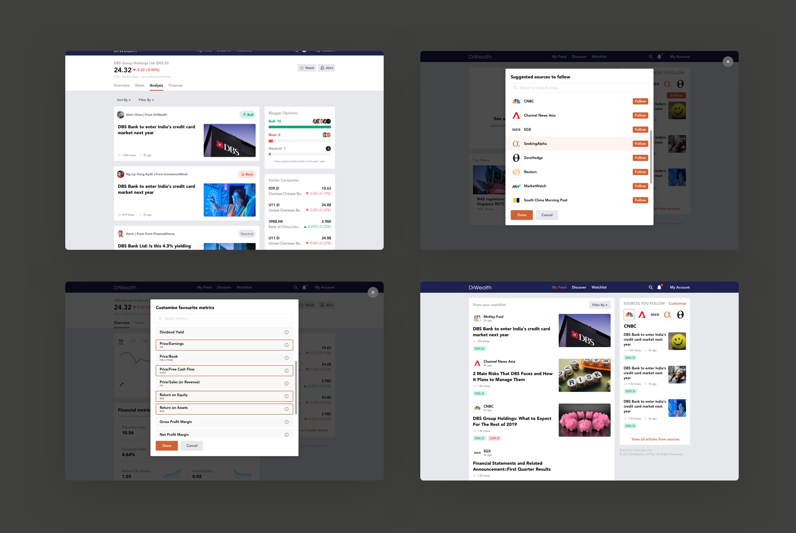Image resolution: width=796 pixels, height=533 pixels.
Task: Open Discover in My Feed navigation
Action: pyautogui.click(x=579, y=287)
